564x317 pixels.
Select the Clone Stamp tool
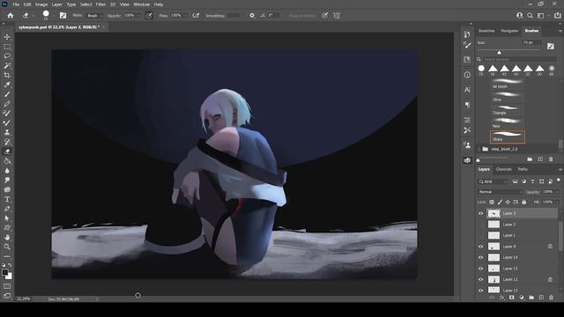[7, 132]
